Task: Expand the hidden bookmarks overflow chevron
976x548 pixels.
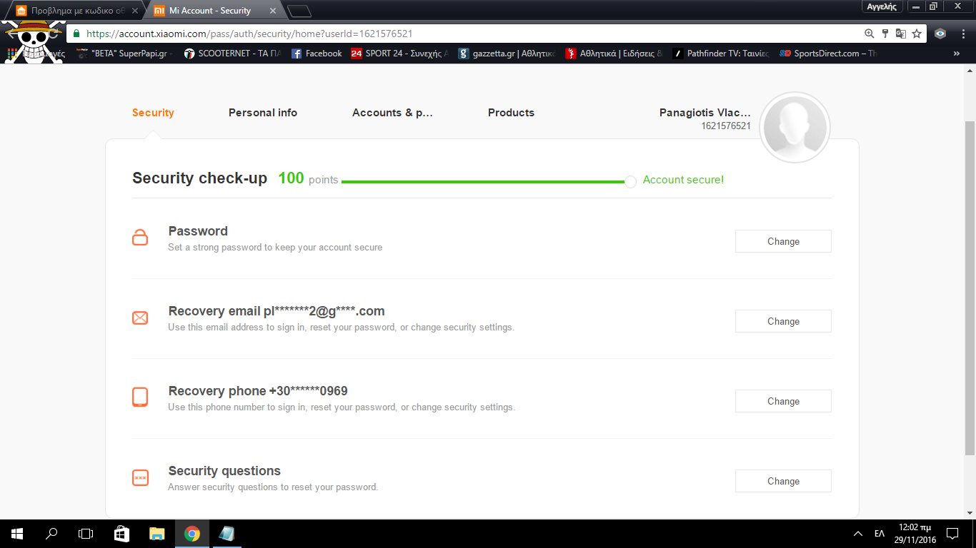Action: click(x=957, y=54)
